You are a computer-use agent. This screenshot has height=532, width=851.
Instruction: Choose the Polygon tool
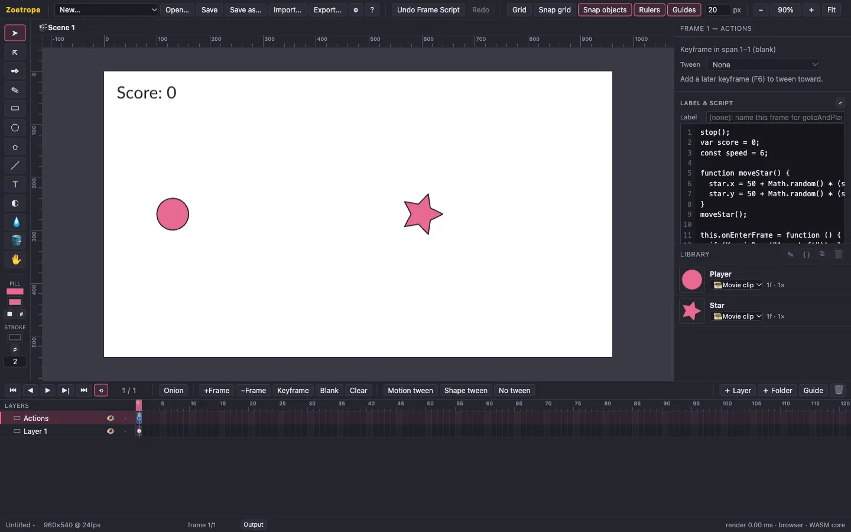point(15,147)
